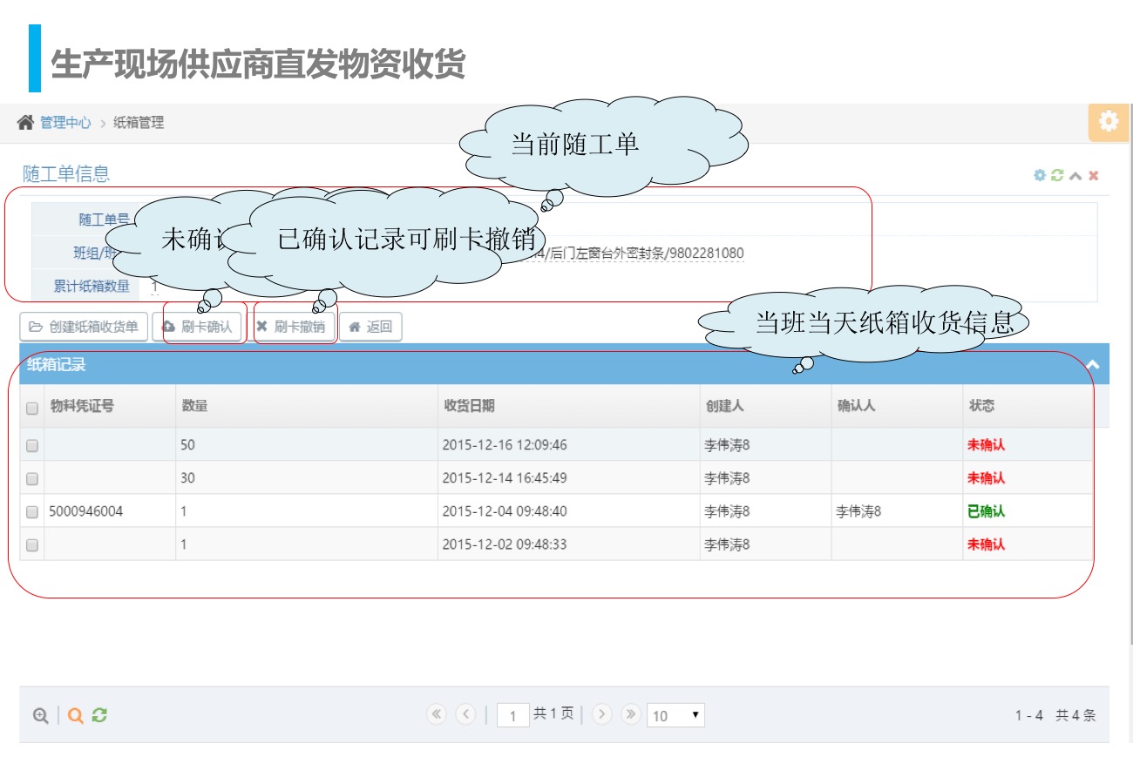Open the page size dropdown showing 10

pos(675,715)
